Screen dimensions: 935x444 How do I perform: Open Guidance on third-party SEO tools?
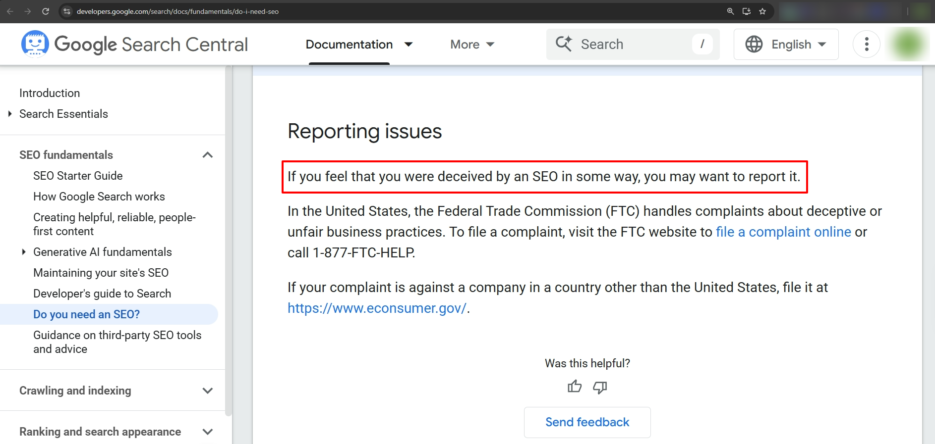[x=117, y=342]
